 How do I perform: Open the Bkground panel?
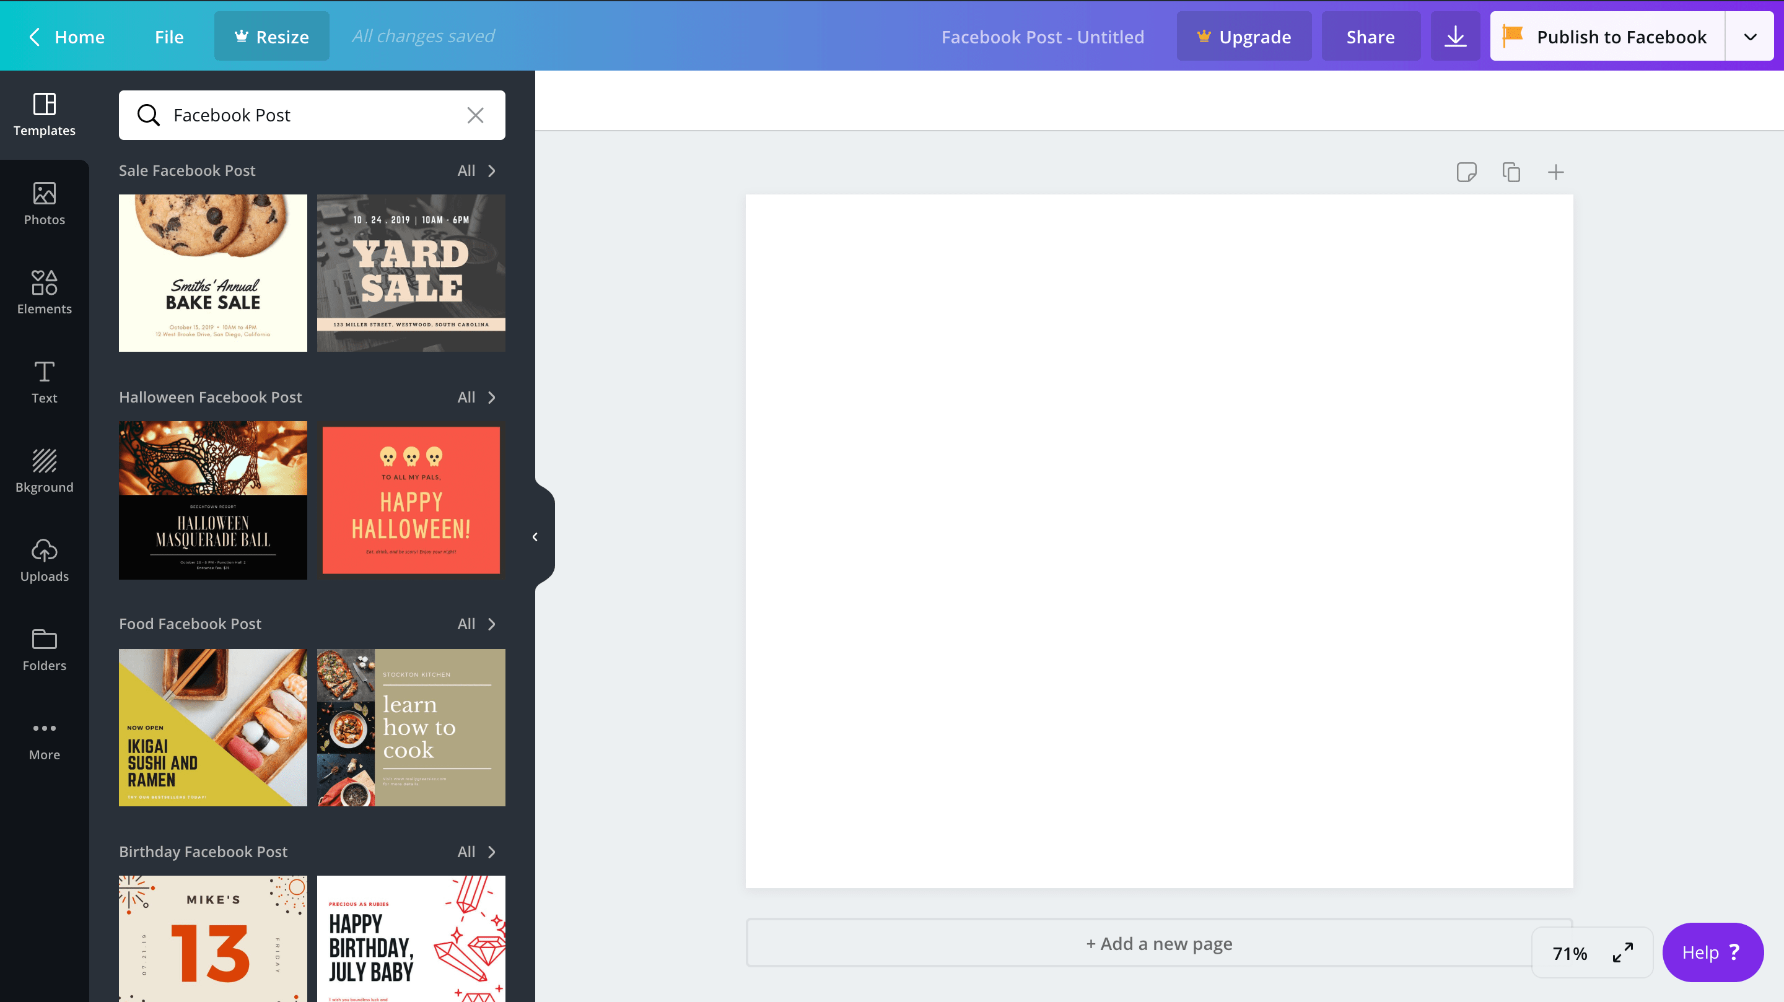(x=45, y=471)
